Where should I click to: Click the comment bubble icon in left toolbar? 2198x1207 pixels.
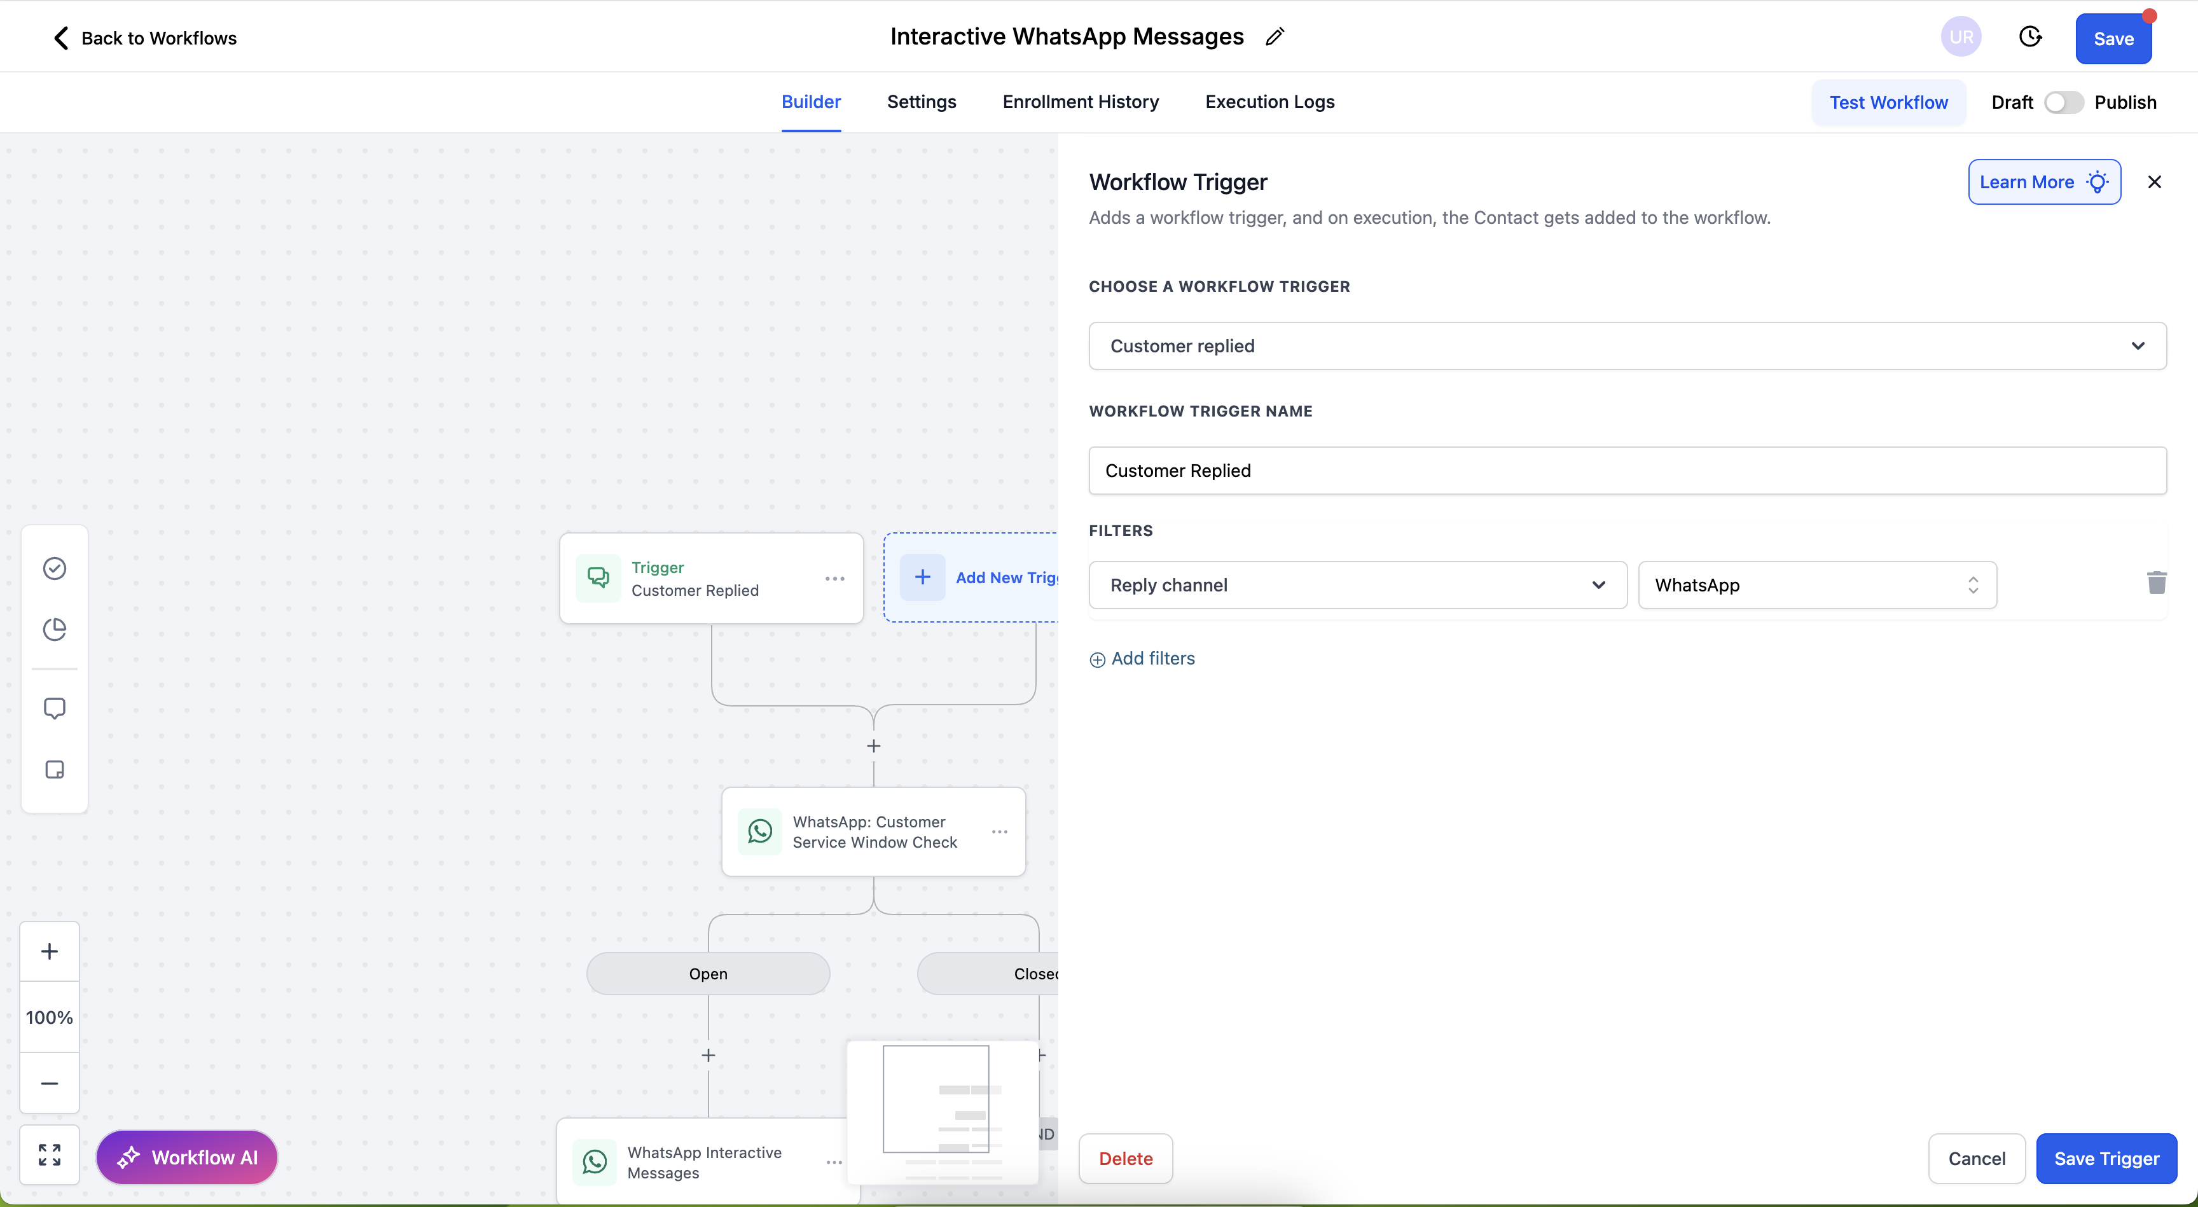[55, 708]
